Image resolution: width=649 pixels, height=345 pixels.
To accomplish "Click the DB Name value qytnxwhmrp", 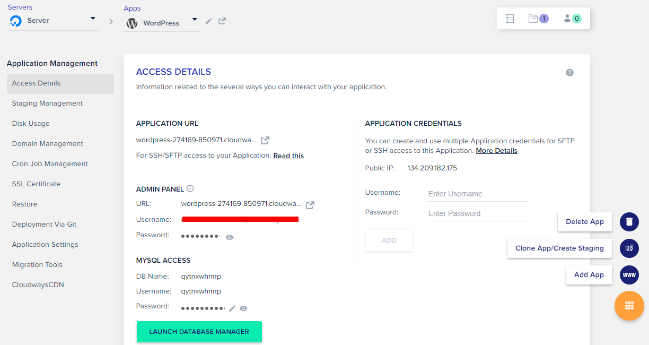I will [x=201, y=277].
